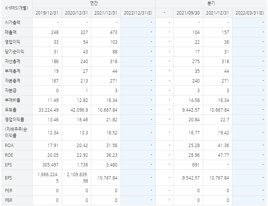
Task: Select the PBR row label
Action: [9, 200]
